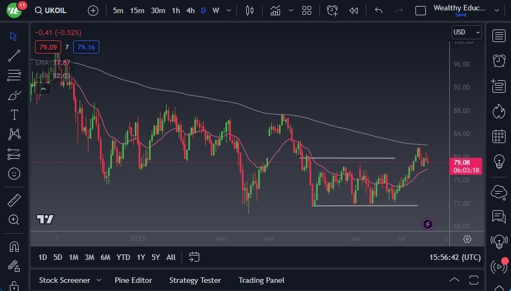The width and height of the screenshot is (511, 291).
Task: Open the alerts panel clock icon
Action: [x=498, y=61]
